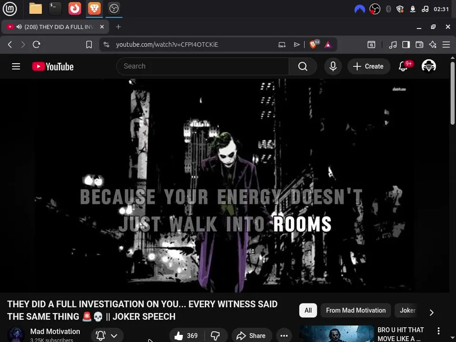Click the video player to pause
Viewport: 456px width, 342px height.
225,186
